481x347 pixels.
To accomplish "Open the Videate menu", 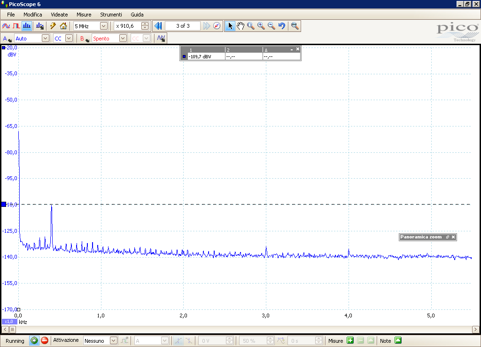I will 59,15.
